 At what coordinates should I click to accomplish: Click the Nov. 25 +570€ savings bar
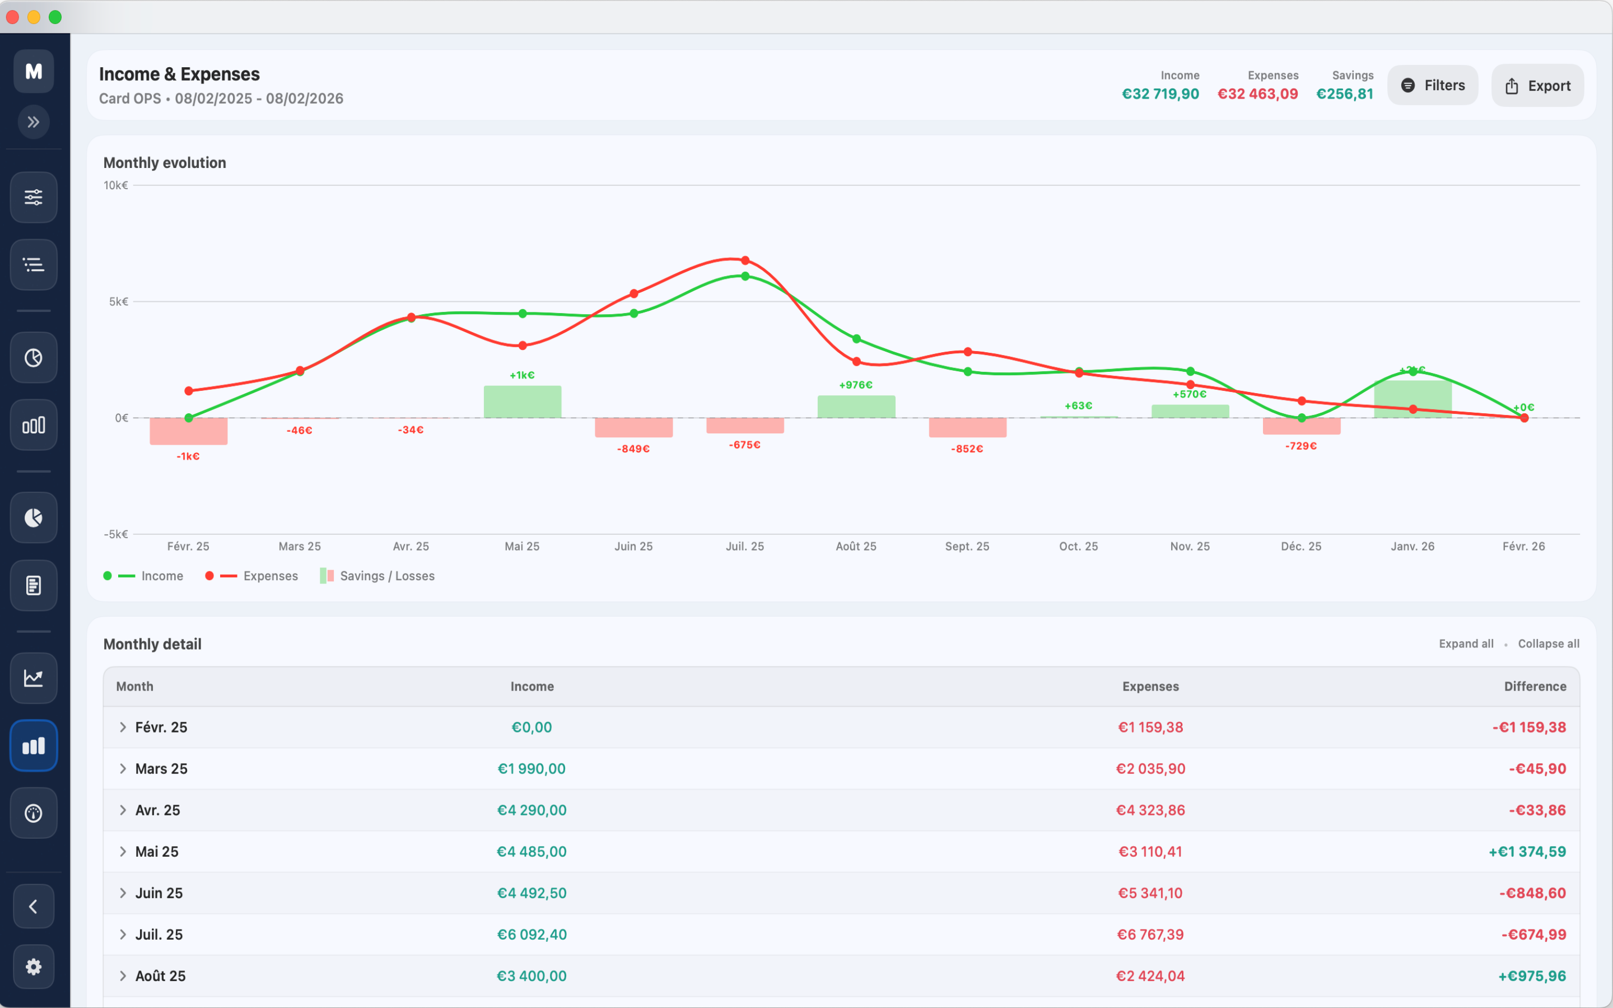click(x=1190, y=412)
